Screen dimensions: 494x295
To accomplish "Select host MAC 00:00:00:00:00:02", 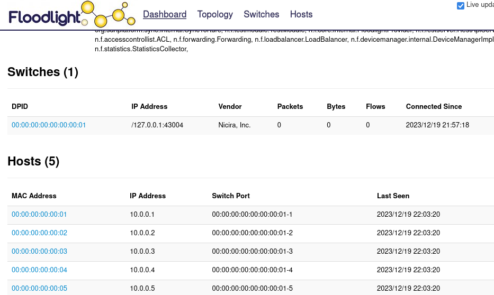I will (39, 233).
